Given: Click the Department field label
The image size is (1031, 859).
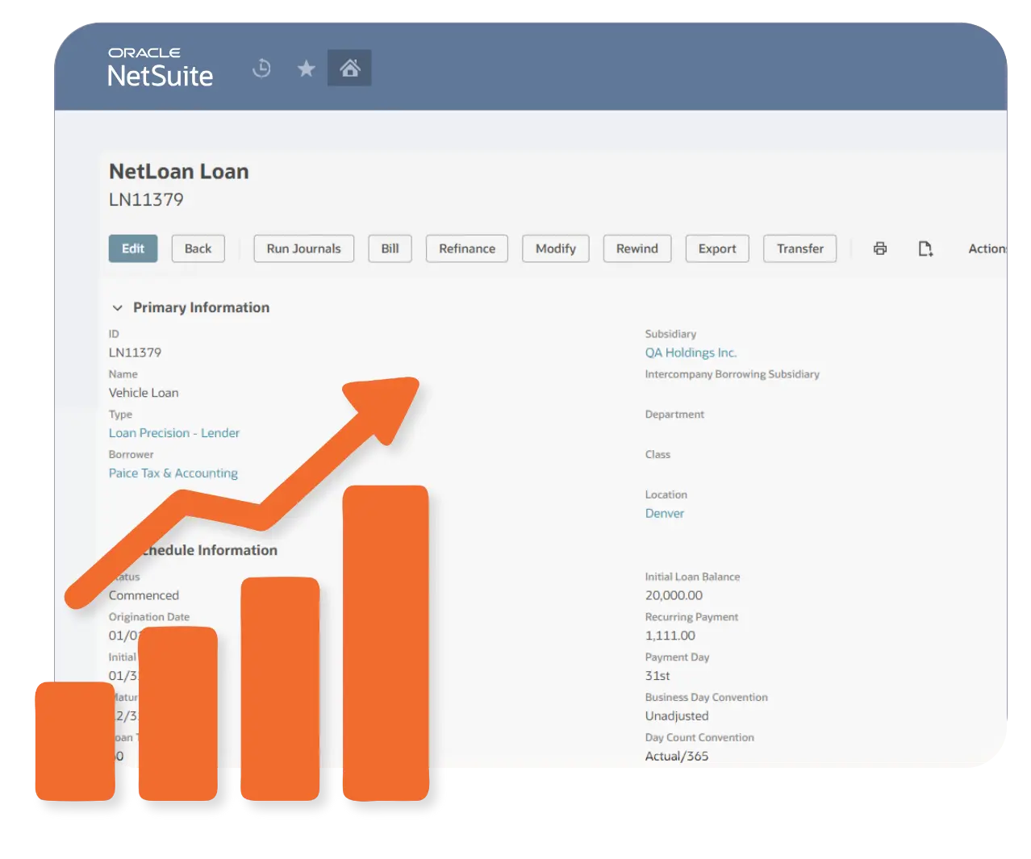Looking at the screenshot, I should coord(674,415).
